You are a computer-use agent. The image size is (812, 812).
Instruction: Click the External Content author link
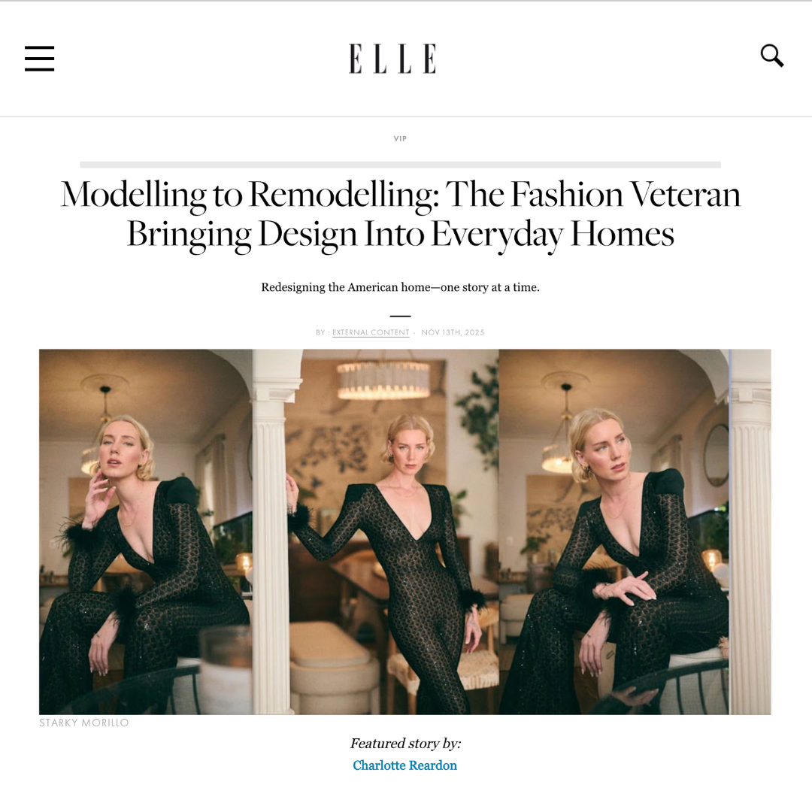371,332
